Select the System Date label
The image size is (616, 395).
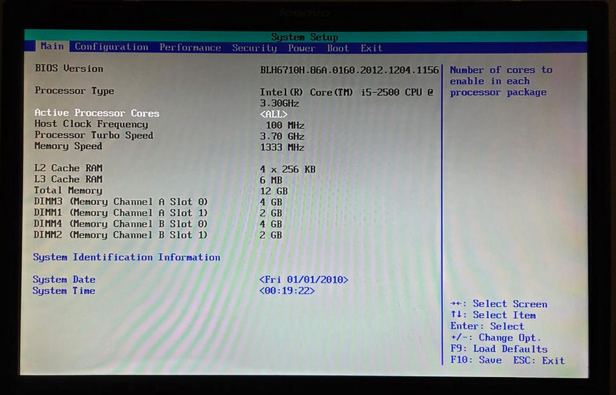point(64,280)
